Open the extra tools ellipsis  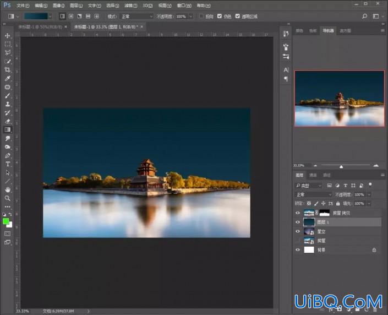tap(7, 207)
